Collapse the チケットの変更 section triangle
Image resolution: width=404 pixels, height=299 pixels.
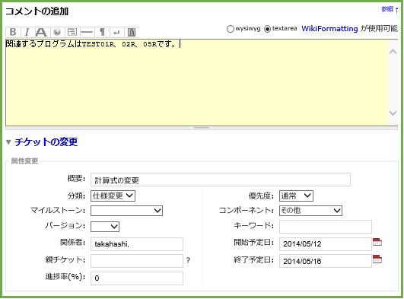click(8, 142)
